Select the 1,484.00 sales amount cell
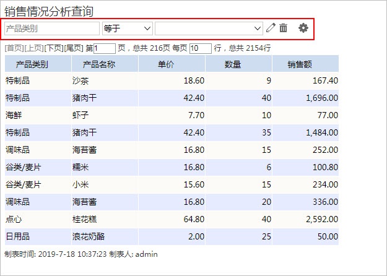 tap(305, 132)
